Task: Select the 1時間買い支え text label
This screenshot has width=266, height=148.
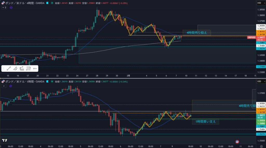Action: tap(205, 122)
